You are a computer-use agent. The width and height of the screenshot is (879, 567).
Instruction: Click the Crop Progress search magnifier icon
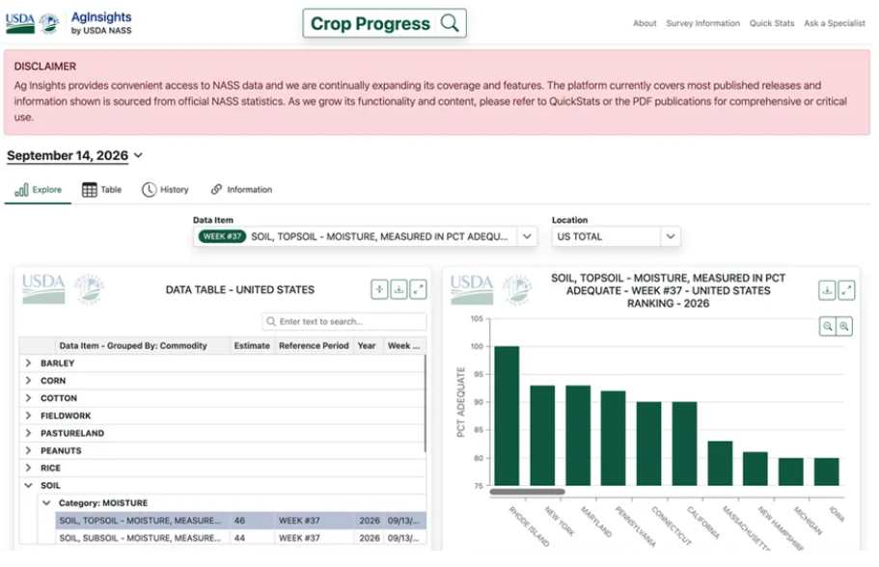(x=449, y=23)
